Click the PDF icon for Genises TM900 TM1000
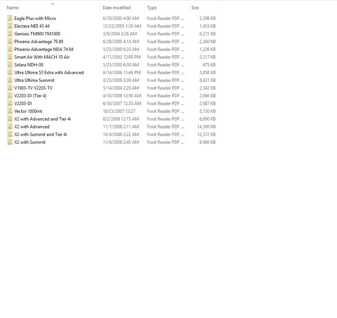Viewport: 337px width, 318px height. click(10, 34)
